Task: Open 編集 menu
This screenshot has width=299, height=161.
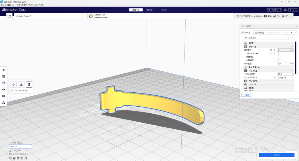Action: (x=9, y=5)
